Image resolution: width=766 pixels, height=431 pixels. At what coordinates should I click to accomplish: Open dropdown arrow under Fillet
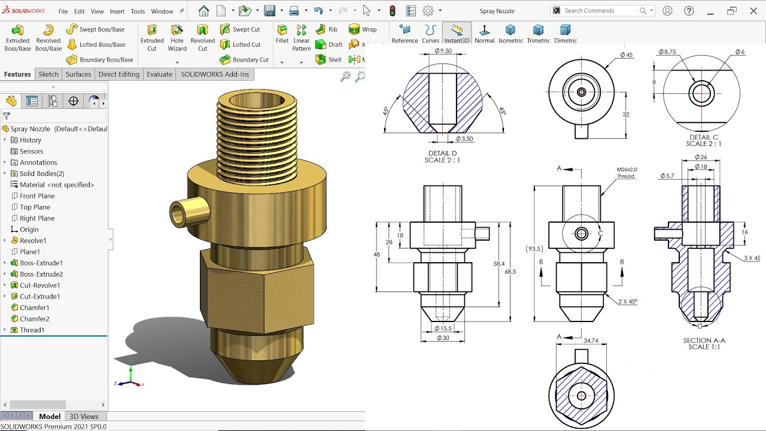point(282,62)
